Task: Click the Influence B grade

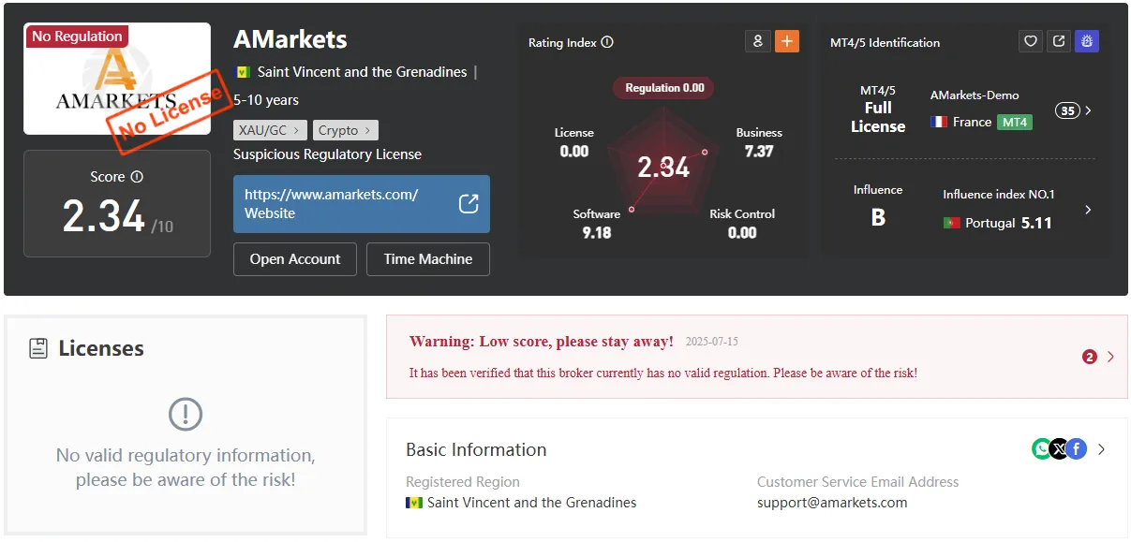Action: tap(878, 217)
